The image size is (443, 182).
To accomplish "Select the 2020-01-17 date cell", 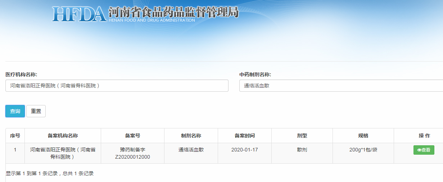I will tap(245, 153).
